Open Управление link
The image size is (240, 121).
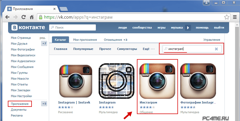pyautogui.click(x=212, y=40)
